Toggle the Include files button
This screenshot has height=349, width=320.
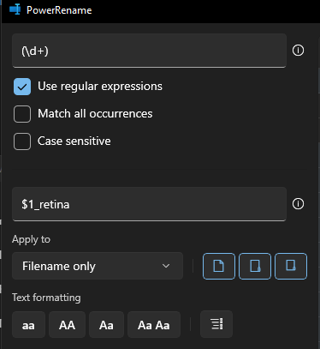(x=219, y=266)
